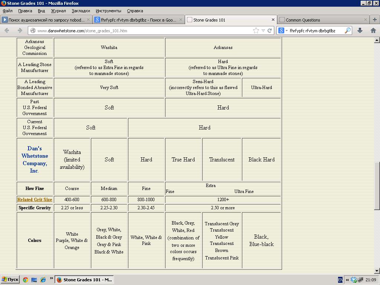Click the Пуск start button
The image size is (380, 285).
10,280
